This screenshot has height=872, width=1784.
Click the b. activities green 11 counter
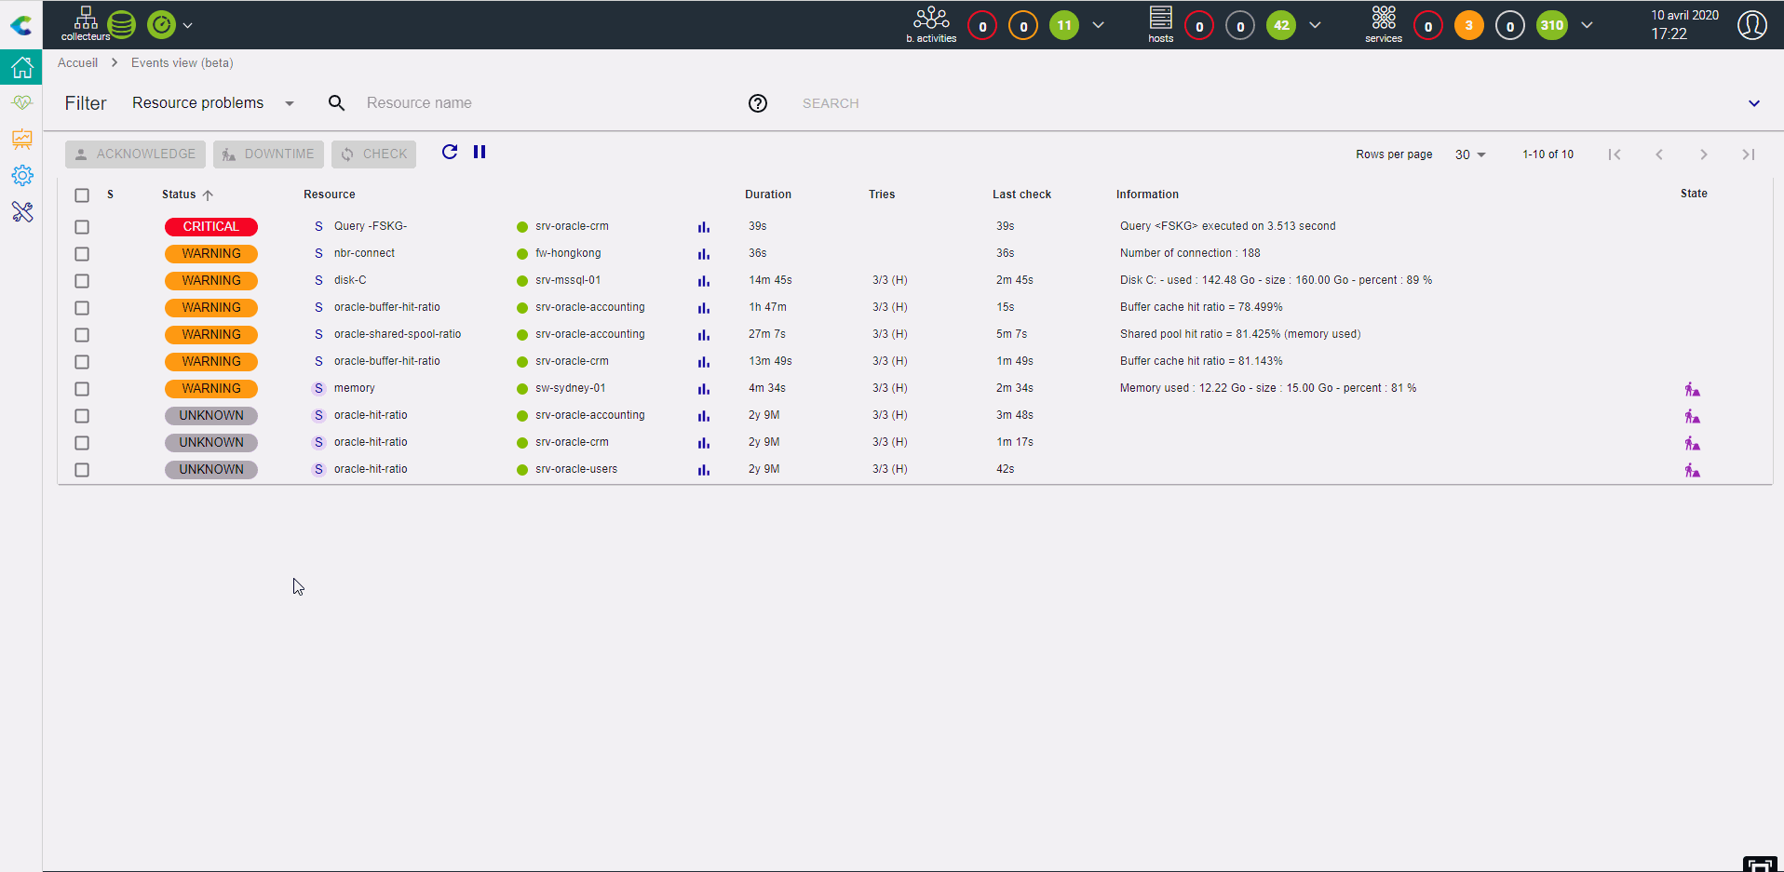(x=1064, y=25)
